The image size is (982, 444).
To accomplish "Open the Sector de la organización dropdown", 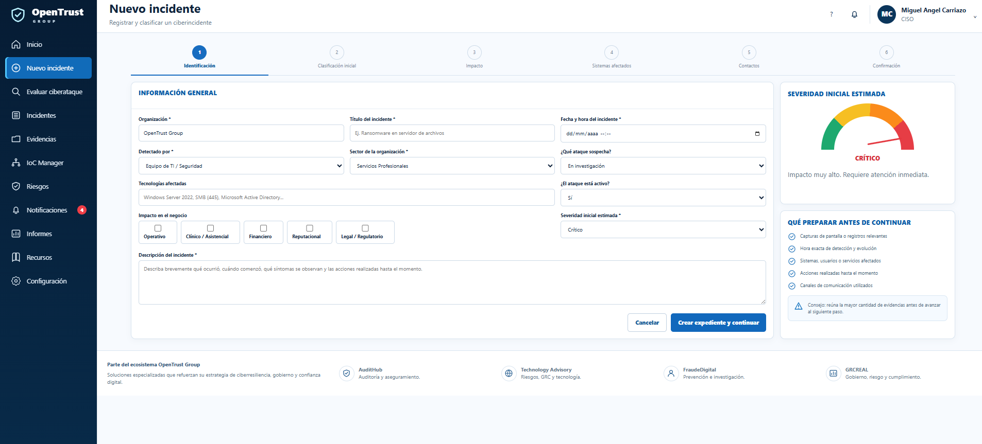I will (x=452, y=166).
